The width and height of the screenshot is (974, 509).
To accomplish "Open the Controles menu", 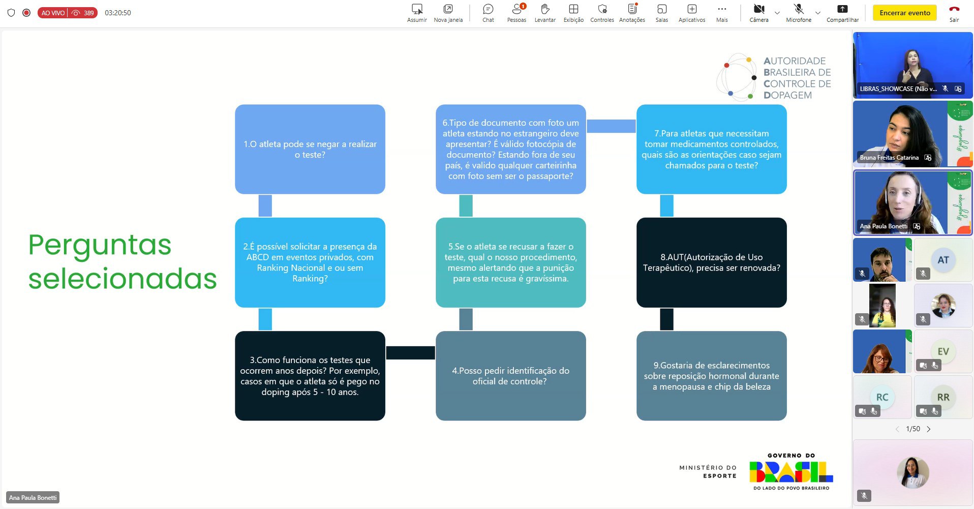I will (602, 13).
